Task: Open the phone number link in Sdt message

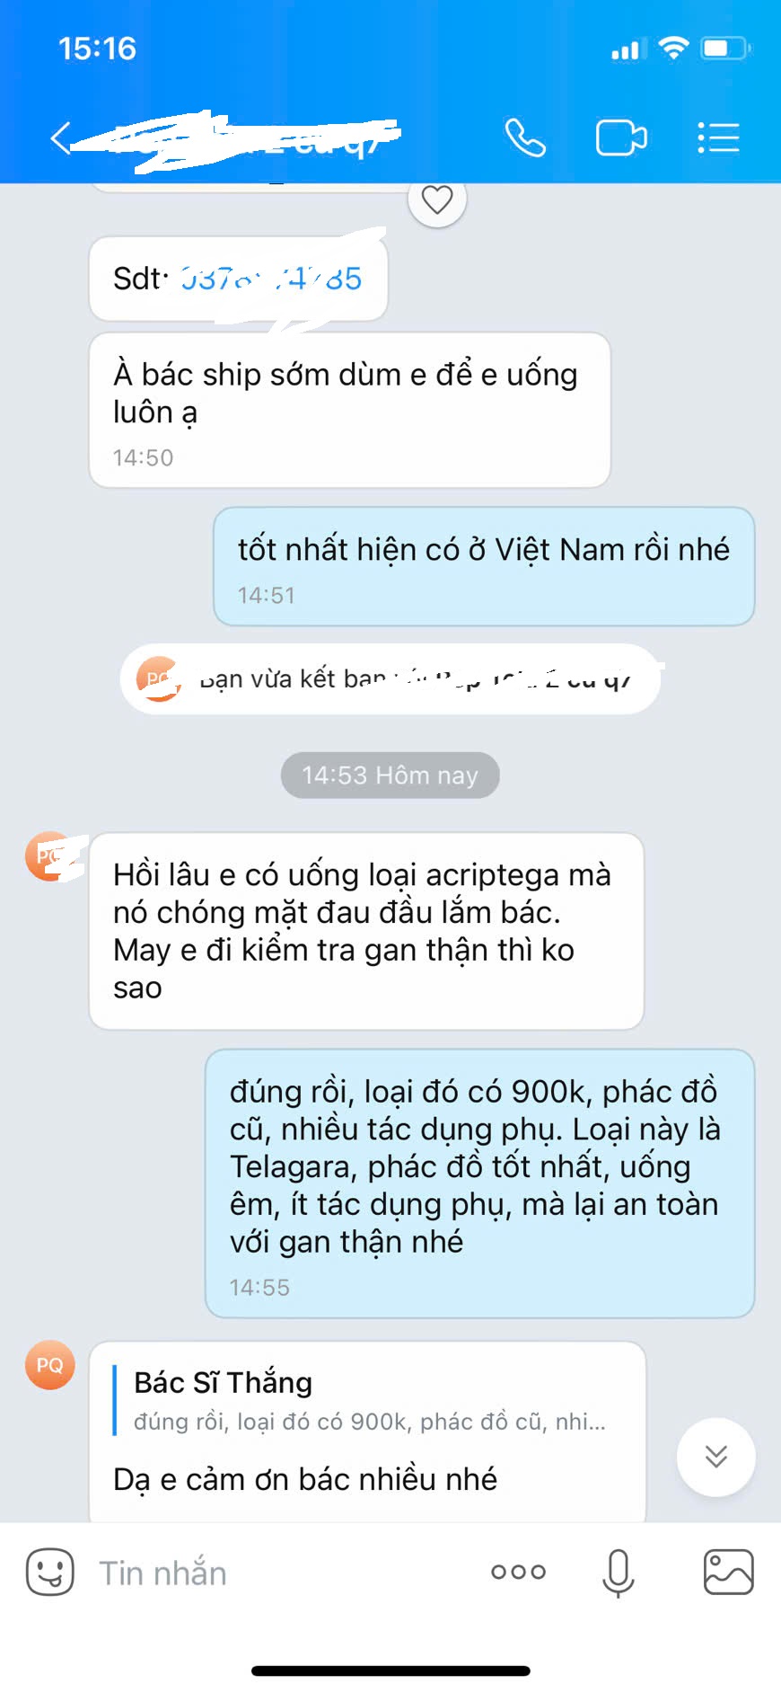Action: (271, 279)
